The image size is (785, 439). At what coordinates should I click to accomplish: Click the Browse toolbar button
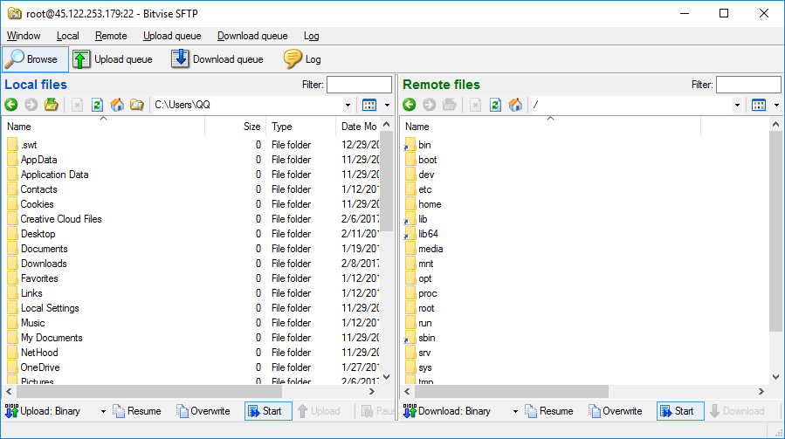point(35,59)
